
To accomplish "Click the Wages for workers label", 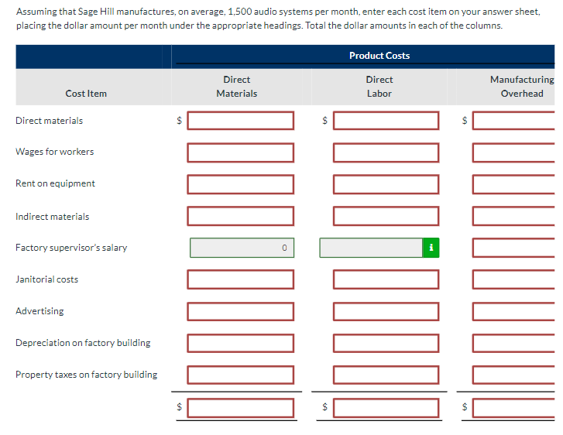I will (x=54, y=152).
